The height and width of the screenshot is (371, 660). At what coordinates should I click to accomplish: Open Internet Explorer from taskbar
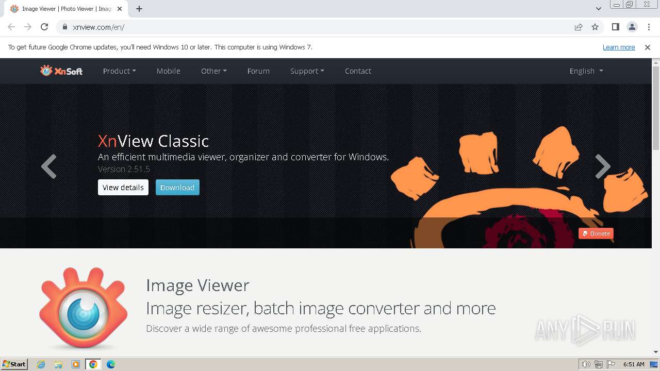(41, 364)
